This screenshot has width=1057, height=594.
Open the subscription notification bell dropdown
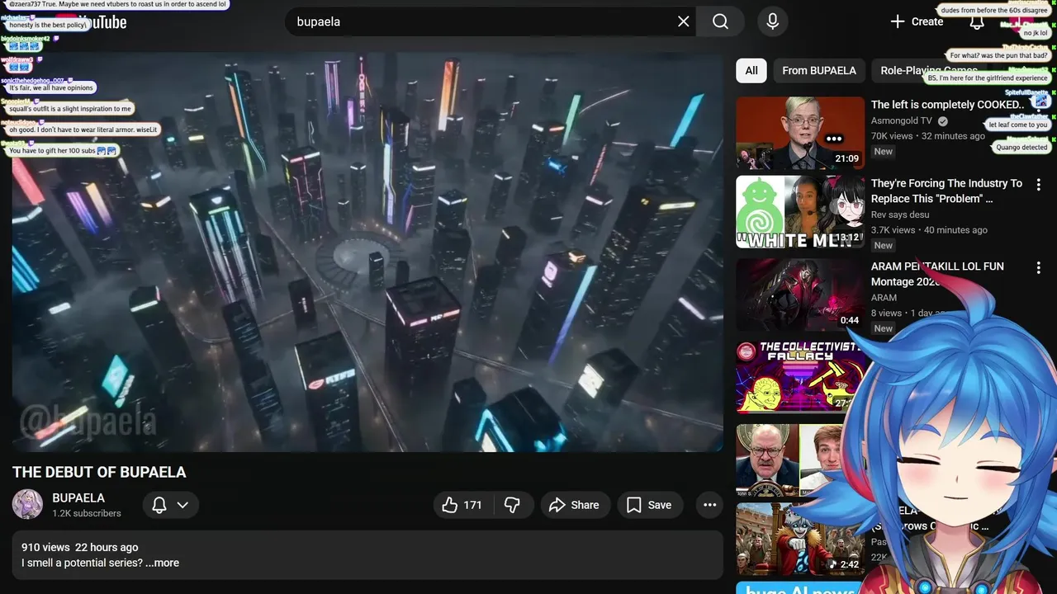pyautogui.click(x=171, y=505)
